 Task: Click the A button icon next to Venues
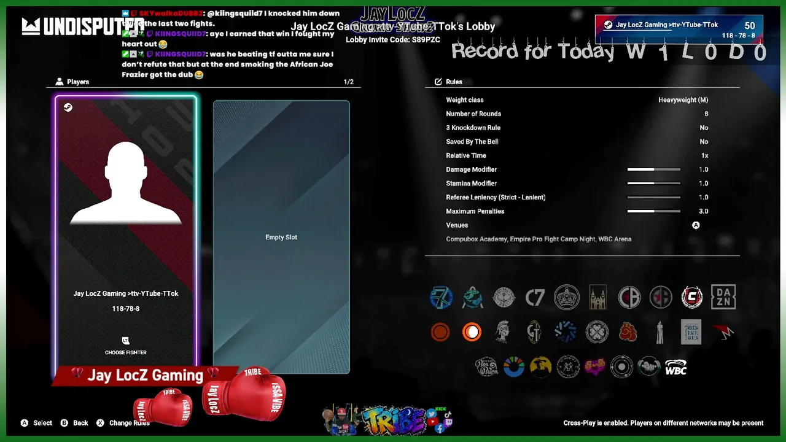(x=696, y=225)
